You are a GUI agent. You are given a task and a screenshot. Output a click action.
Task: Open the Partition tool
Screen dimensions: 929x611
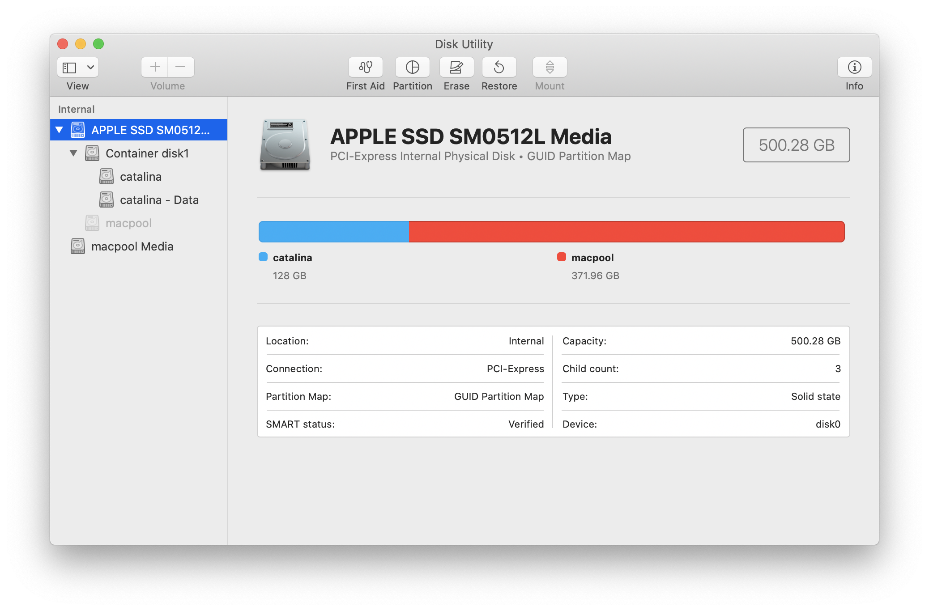413,67
